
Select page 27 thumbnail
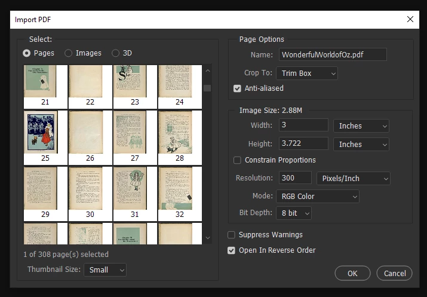[135, 137]
